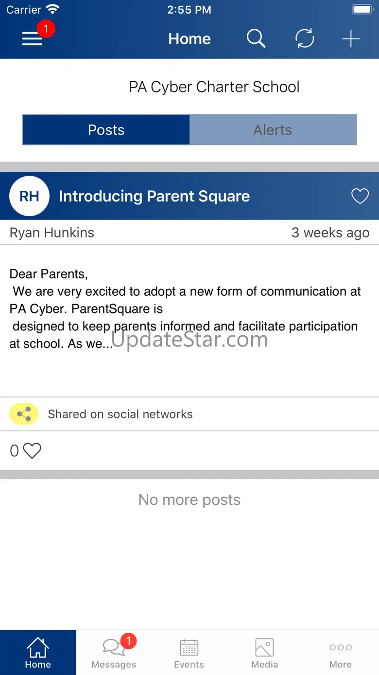Select author name Ryan Hunkins
Screen dimensions: 379x675
(52, 233)
